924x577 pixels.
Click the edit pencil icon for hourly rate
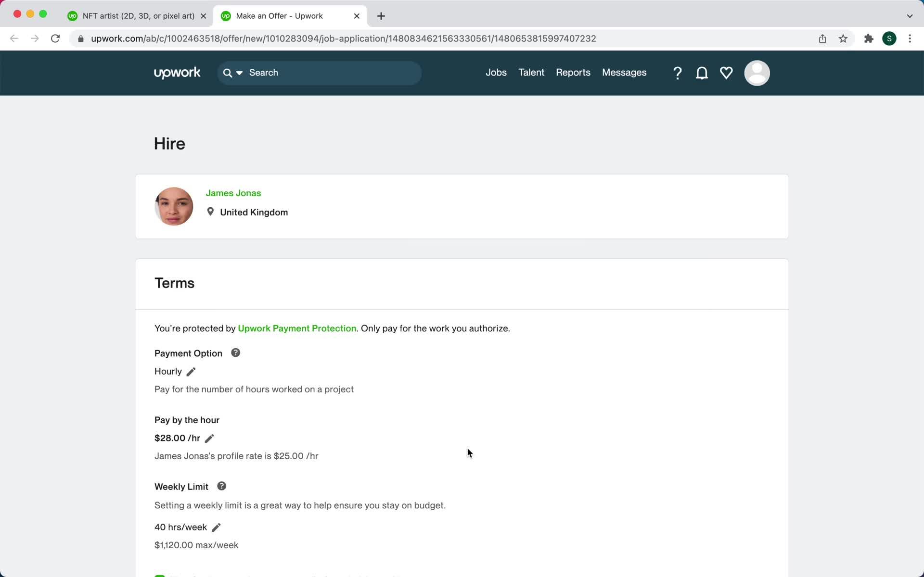point(209,438)
